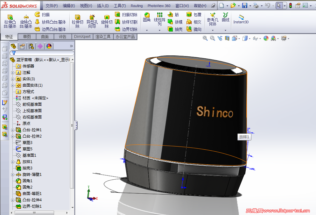Expand the 凸台-拉伸1 feature node
The height and width of the screenshot is (215, 316).
(x=12, y=130)
